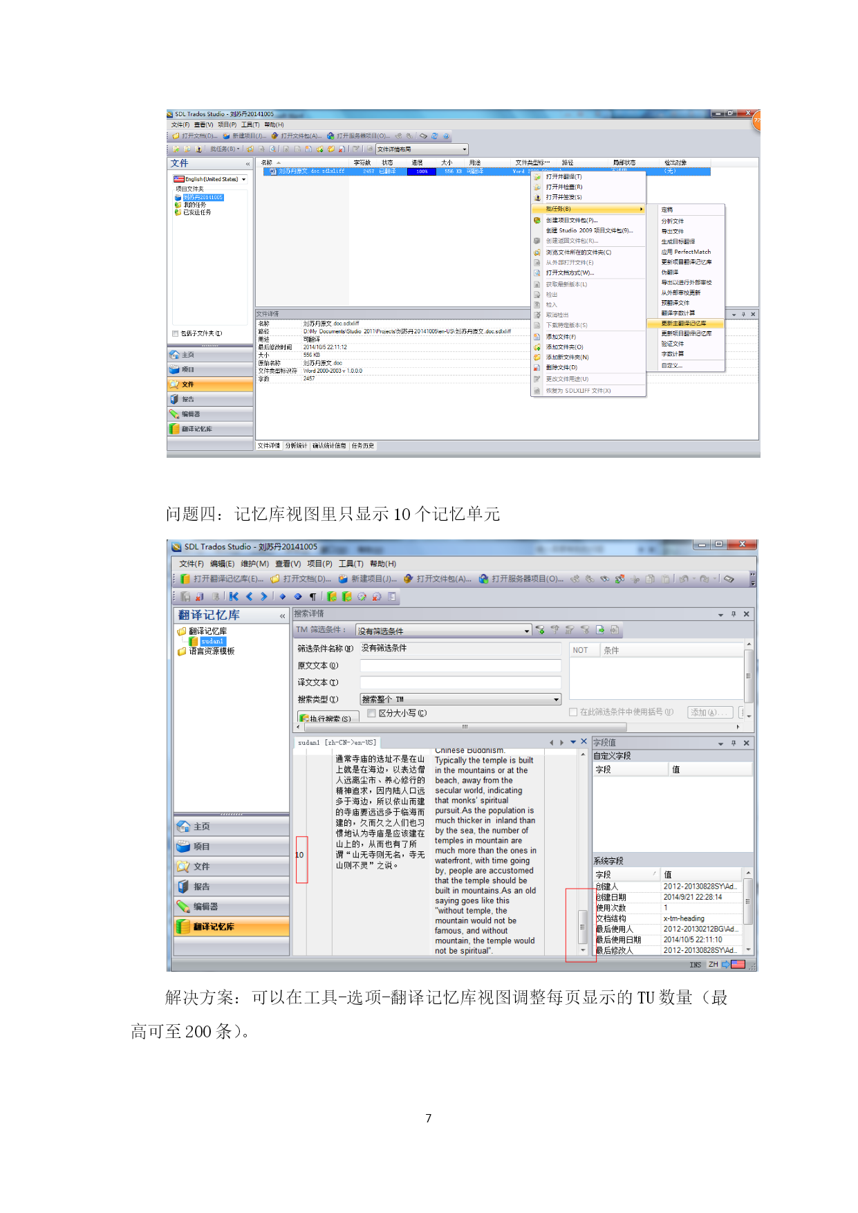858x1213 pixels.
Task: Open the 编辑器 view in upper window sidebar
Action: (x=210, y=414)
